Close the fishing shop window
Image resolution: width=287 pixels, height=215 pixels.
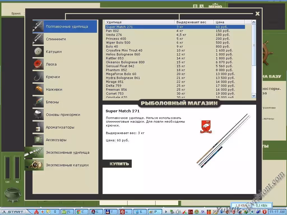tap(257, 13)
